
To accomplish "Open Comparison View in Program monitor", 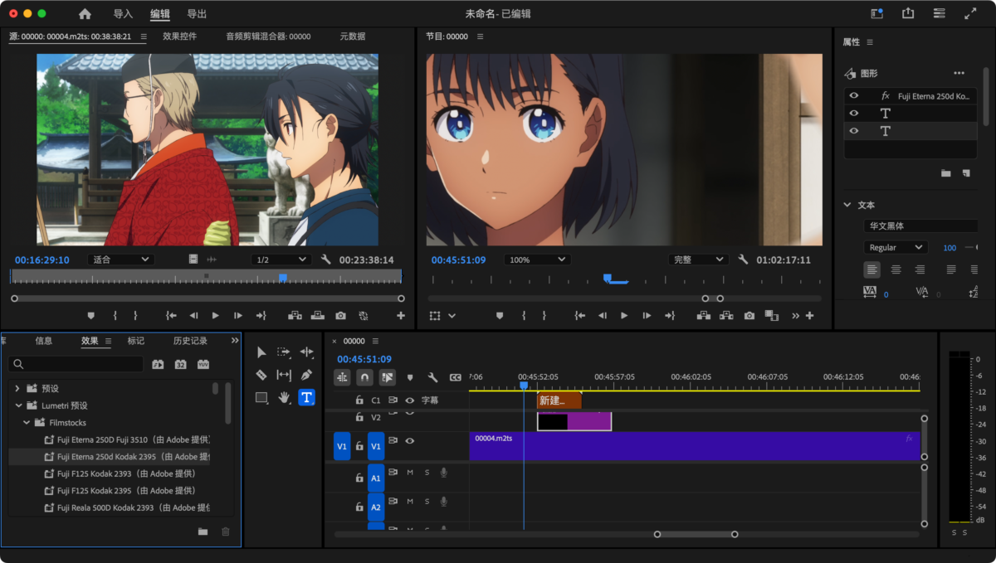I will pyautogui.click(x=772, y=316).
